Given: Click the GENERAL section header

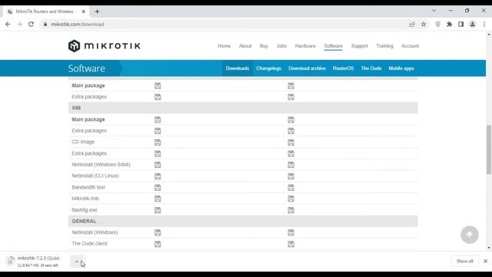Looking at the screenshot, I should [243, 221].
